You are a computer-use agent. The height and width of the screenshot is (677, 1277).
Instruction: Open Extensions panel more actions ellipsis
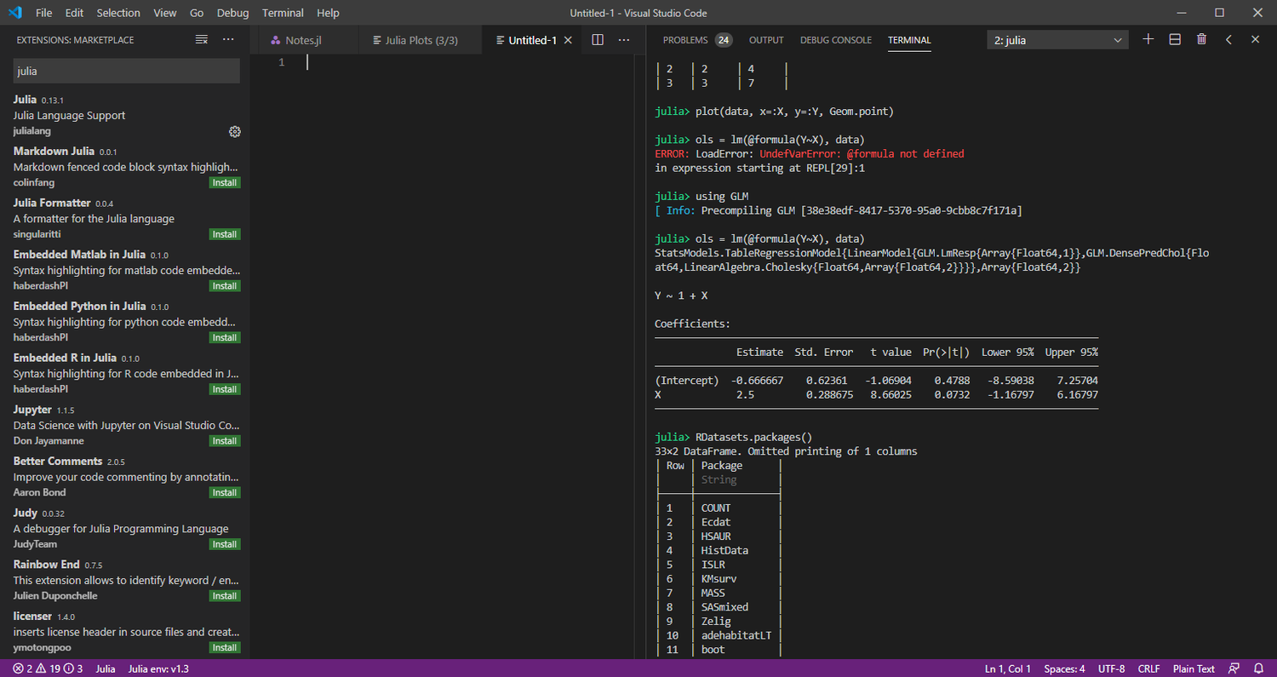228,40
